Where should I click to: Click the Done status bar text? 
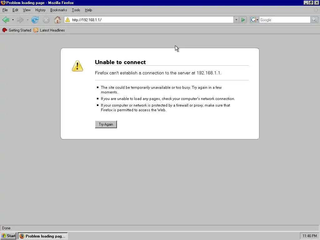tap(6, 228)
